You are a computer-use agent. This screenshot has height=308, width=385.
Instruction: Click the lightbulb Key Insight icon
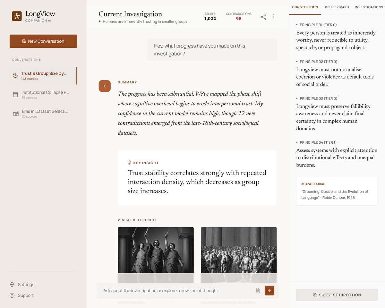(x=130, y=163)
